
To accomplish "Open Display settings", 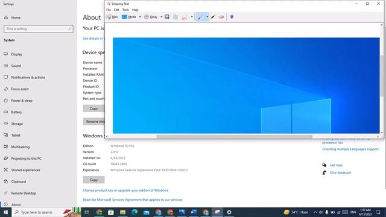I will [16, 54].
